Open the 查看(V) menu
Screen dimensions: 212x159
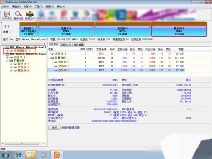tap(50, 6)
